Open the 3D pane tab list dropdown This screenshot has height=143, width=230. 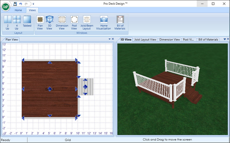point(225,39)
